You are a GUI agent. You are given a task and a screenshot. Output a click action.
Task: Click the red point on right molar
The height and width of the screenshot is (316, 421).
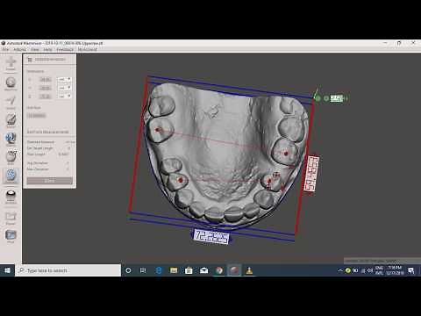click(286, 153)
